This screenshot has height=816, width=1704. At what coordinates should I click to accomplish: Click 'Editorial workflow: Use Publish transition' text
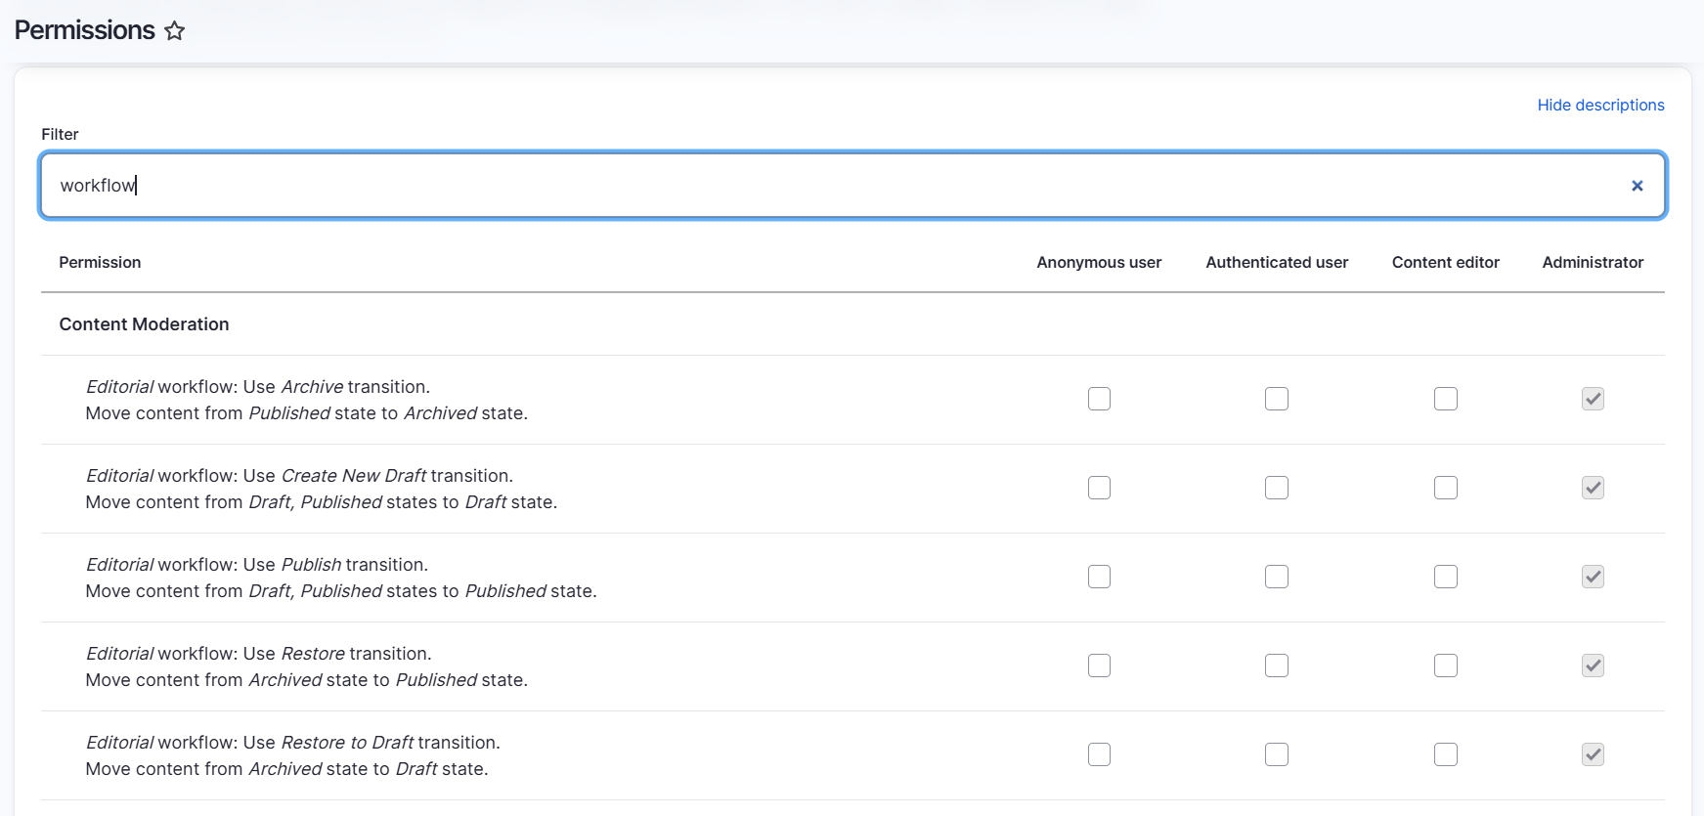coord(257,565)
